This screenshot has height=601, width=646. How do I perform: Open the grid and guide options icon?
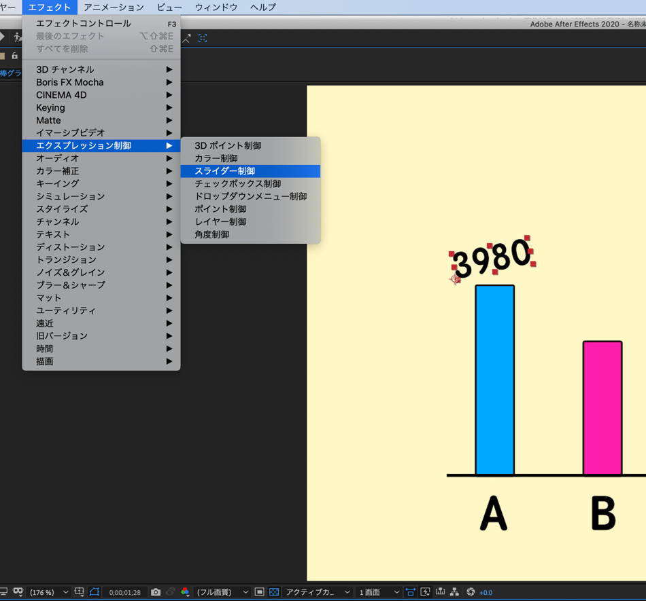click(79, 592)
